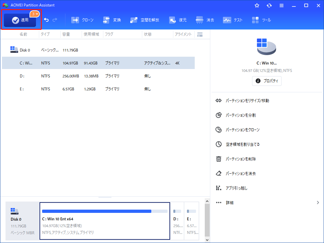This screenshot has width=324, height=243.
Task: Choose パーティションを分割 option
Action: point(241,115)
